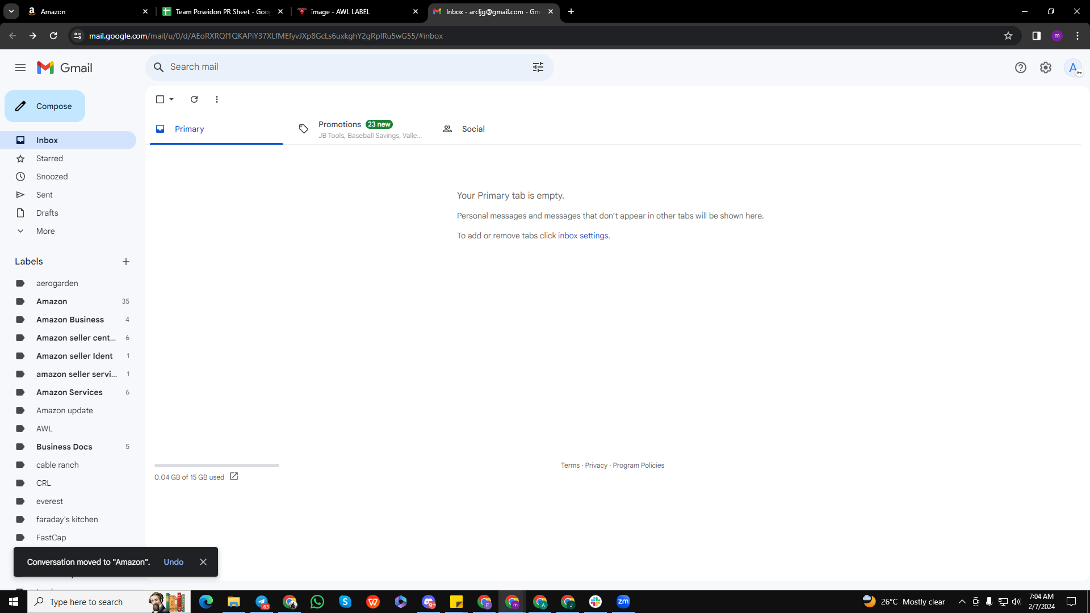
Task: Open WhatsApp from the taskbar
Action: tap(317, 602)
